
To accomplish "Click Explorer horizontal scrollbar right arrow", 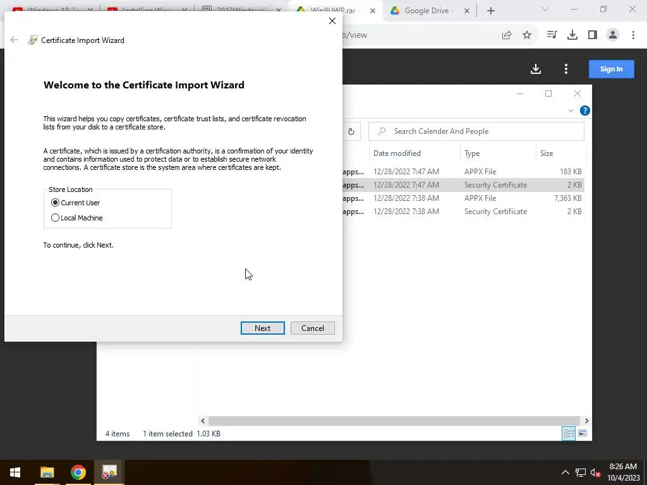I will coord(586,421).
